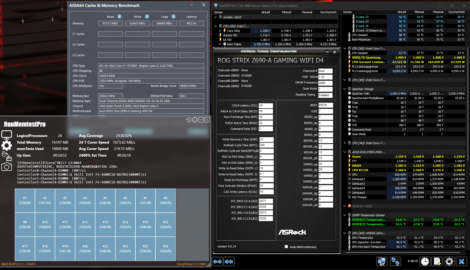The image size is (470, 270).
Task: Click Write info icon in AIDA64 benchmark
Action: coord(147,16)
